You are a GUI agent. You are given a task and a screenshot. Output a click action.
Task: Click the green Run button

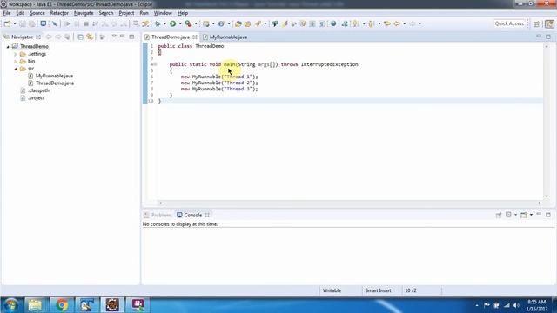[172, 23]
